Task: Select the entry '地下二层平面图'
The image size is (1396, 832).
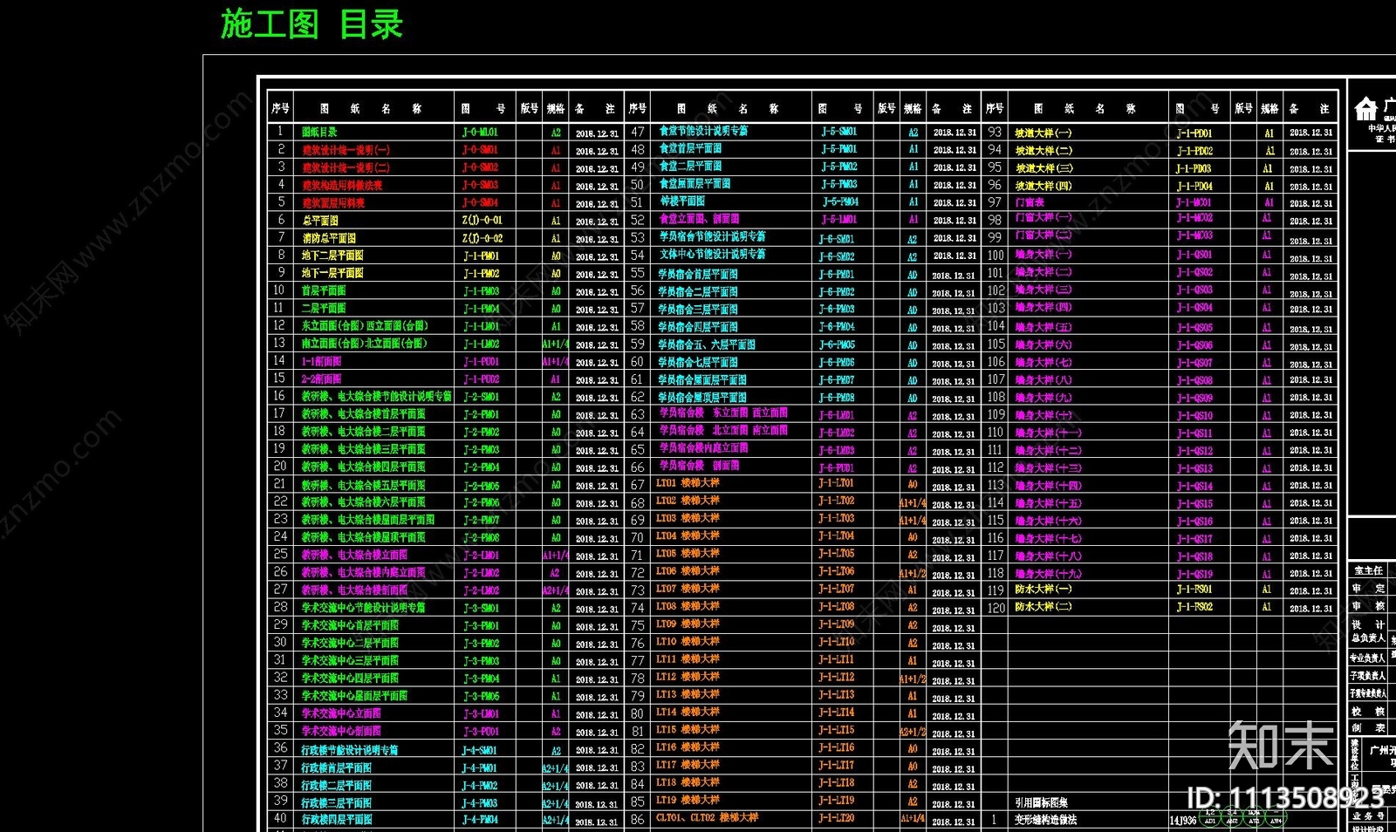Action: pyautogui.click(x=332, y=256)
